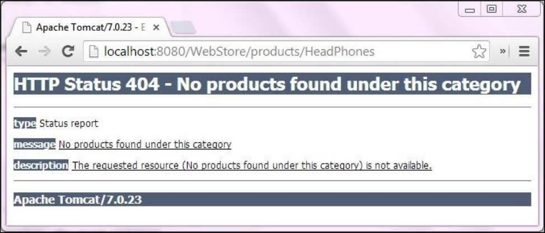
Task: Bookmark this page with the star icon
Action: pos(479,52)
